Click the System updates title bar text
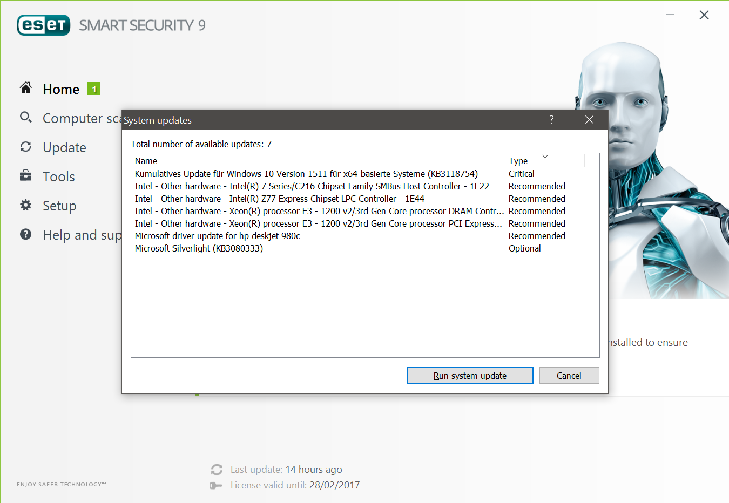The width and height of the screenshot is (729, 503). click(x=158, y=120)
